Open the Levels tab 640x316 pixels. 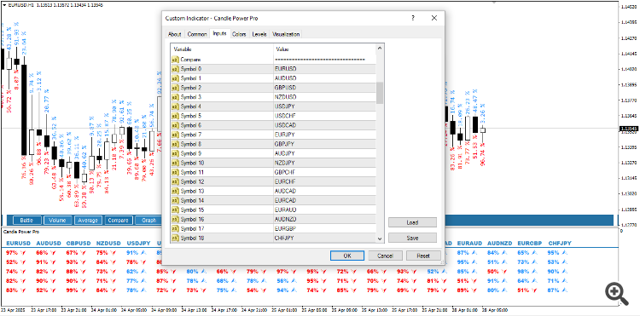(259, 34)
